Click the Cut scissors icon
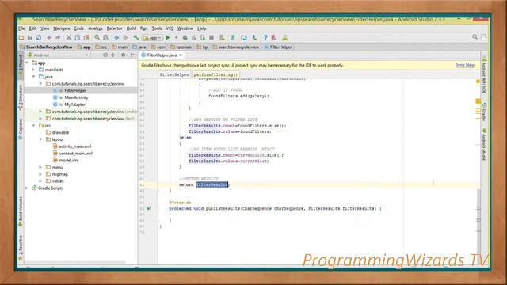This screenshot has width=507, height=285. (69, 38)
